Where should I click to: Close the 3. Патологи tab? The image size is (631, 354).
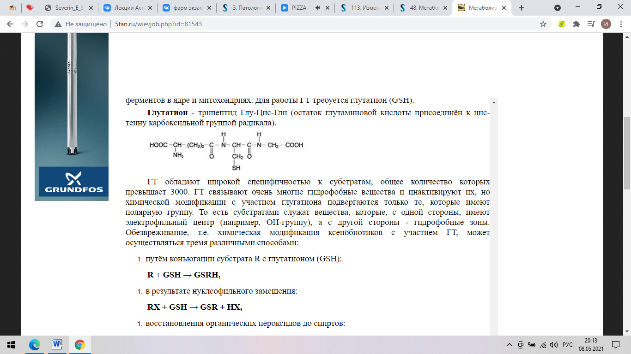pos(268,8)
